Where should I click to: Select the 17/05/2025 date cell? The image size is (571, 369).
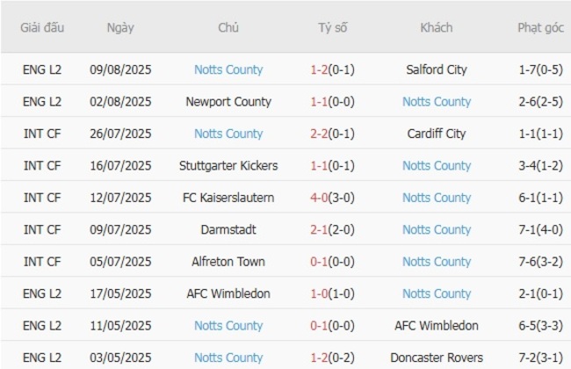point(120,293)
